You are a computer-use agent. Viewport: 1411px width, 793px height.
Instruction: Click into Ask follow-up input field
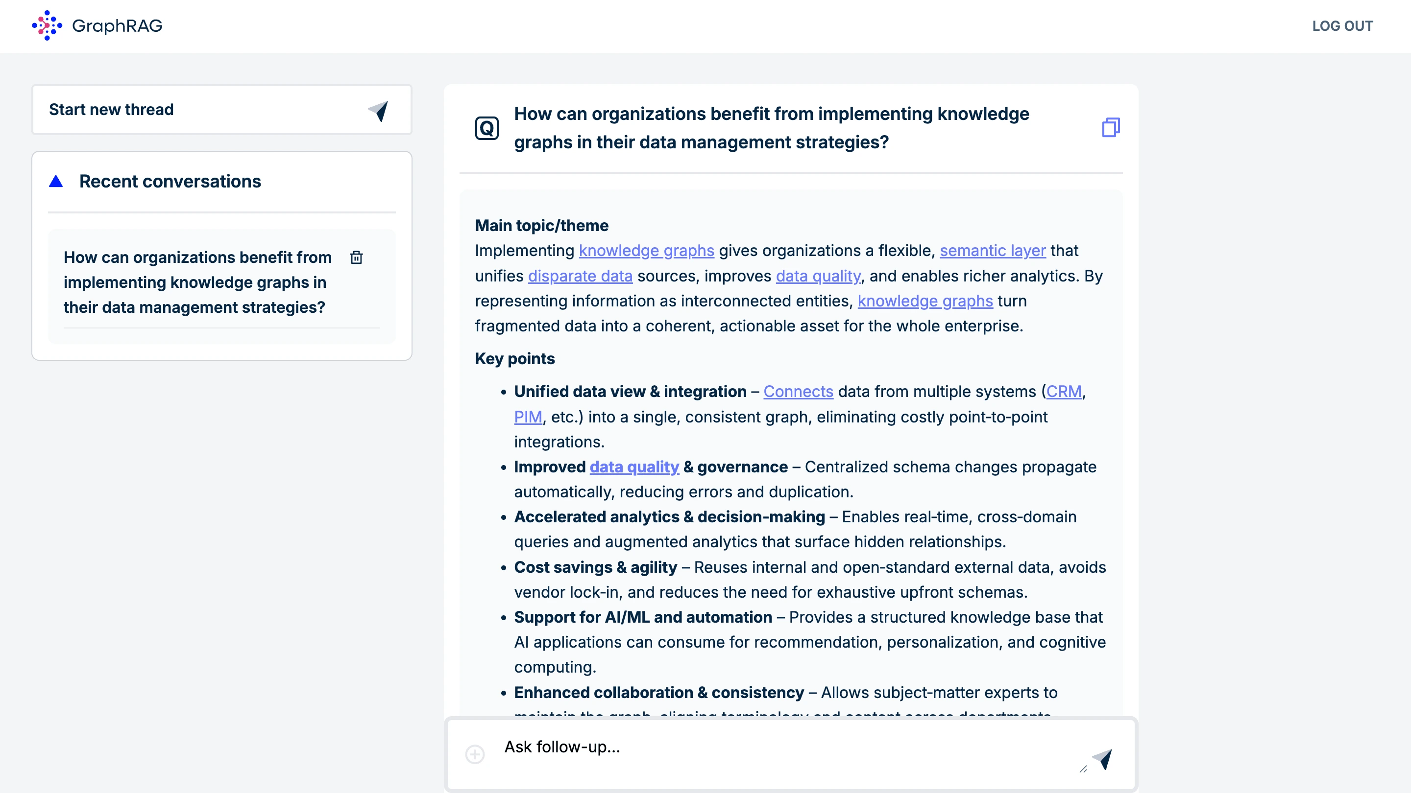[767, 747]
